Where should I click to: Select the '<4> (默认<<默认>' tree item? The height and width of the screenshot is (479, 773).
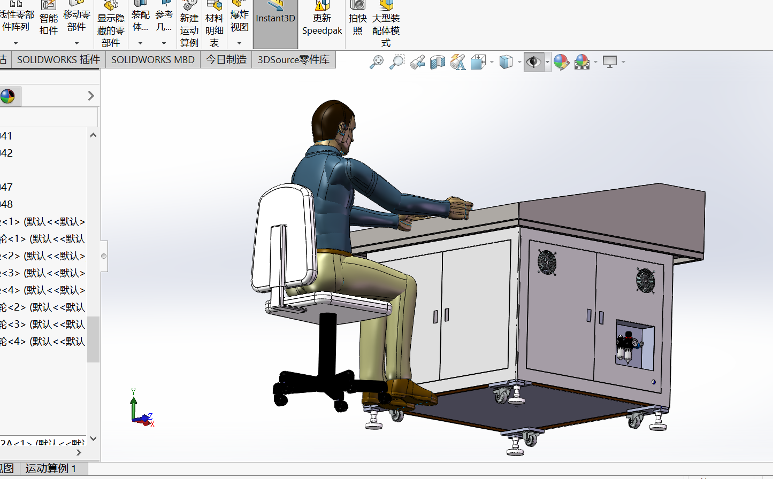click(43, 290)
